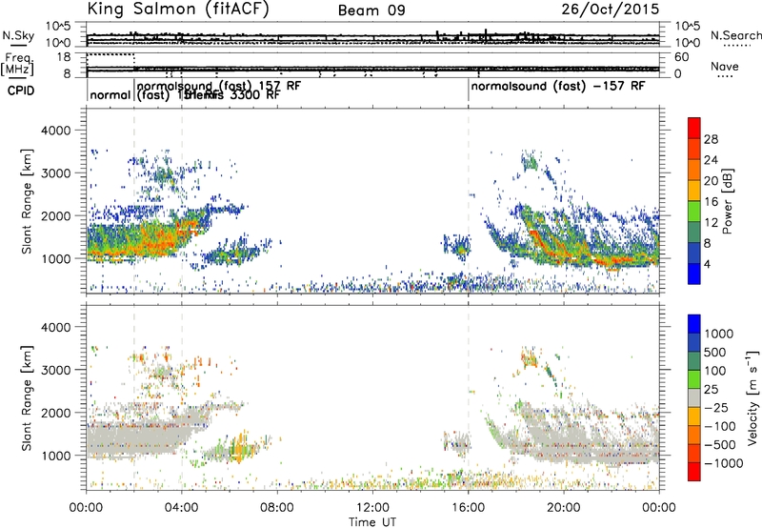Click the date '26/Oct/2015'
762x528 pixels.
611,10
